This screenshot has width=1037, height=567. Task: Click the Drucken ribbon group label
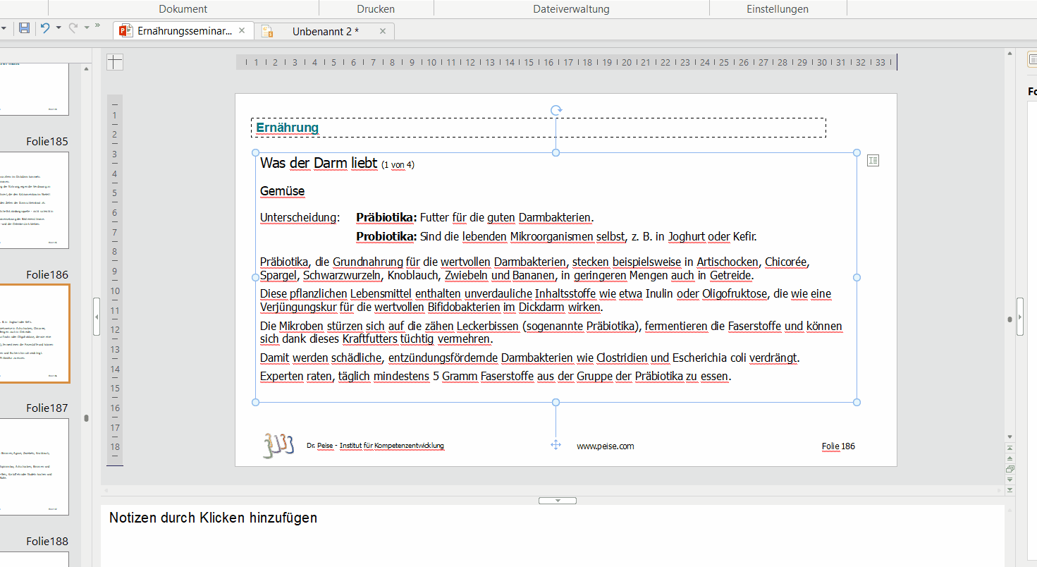[376, 9]
